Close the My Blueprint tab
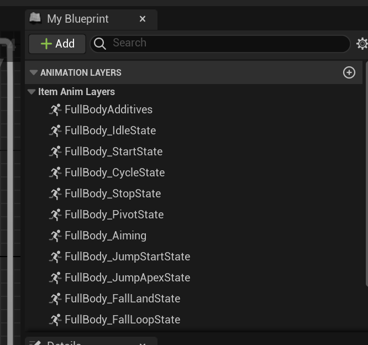368x345 pixels. [143, 19]
